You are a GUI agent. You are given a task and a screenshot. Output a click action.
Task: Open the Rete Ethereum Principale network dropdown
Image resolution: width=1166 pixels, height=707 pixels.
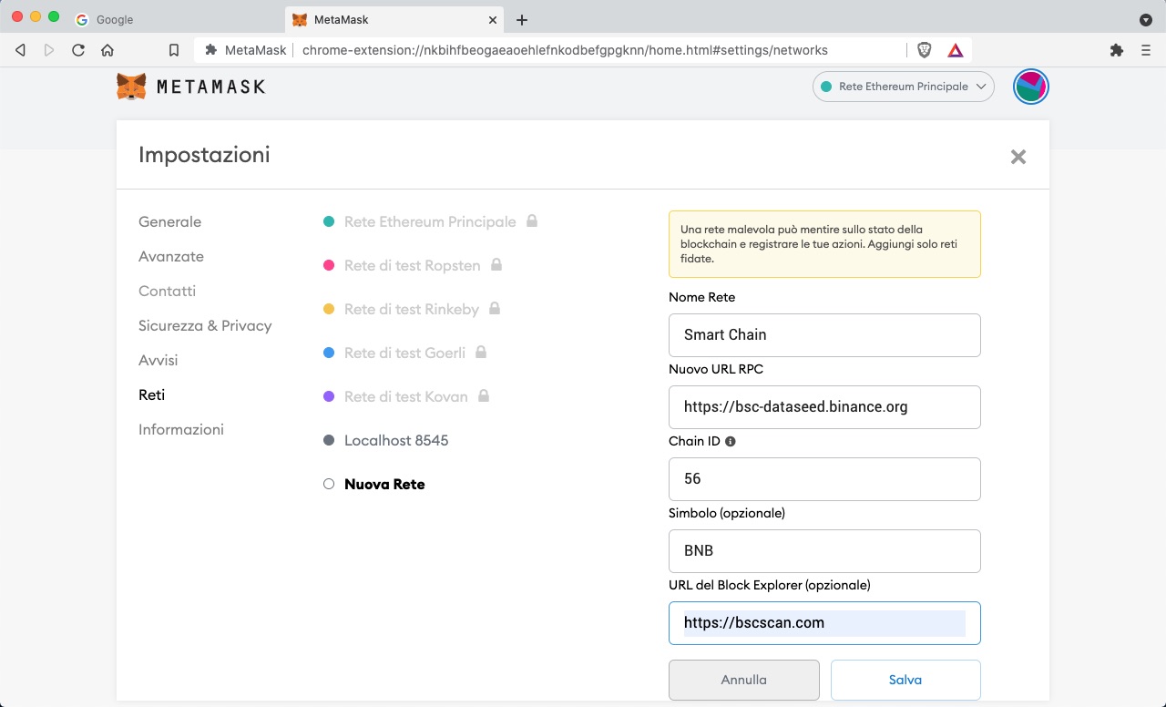(x=903, y=87)
